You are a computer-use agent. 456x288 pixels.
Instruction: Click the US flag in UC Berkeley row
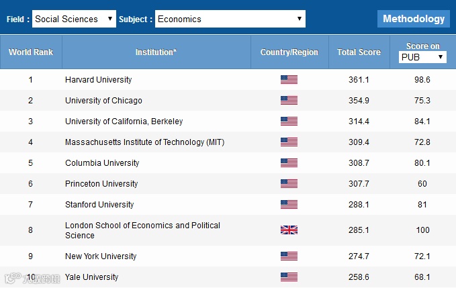coord(289,122)
